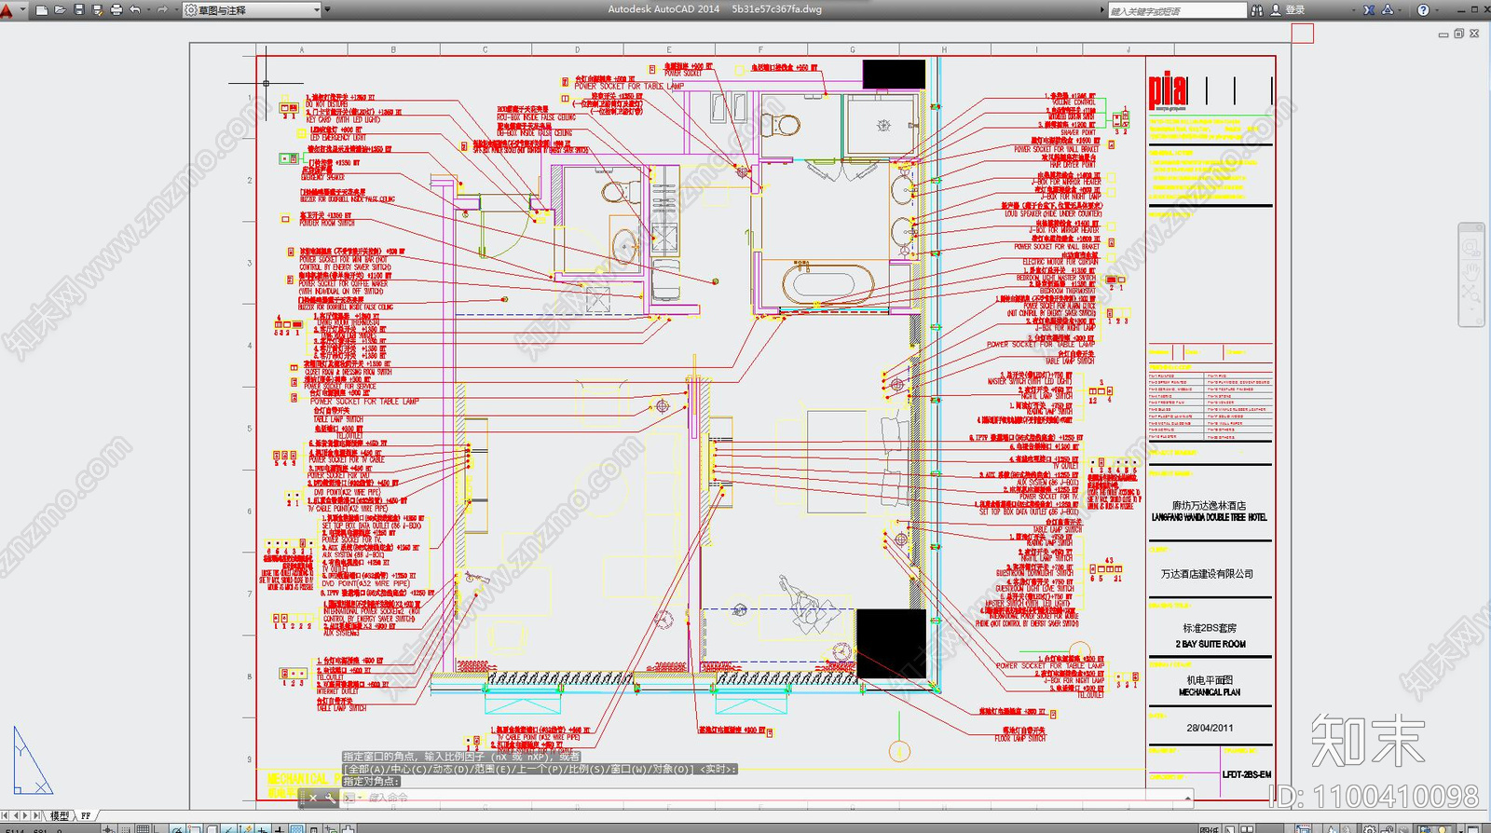The image size is (1491, 833).
Task: Click 登录 sign in button
Action: [x=1295, y=10]
